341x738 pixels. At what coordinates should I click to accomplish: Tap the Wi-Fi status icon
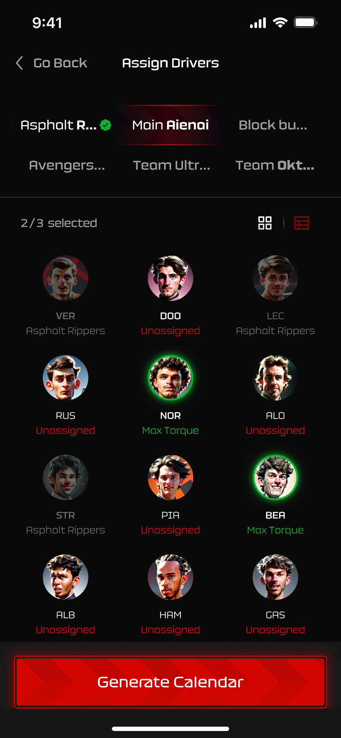pos(280,23)
